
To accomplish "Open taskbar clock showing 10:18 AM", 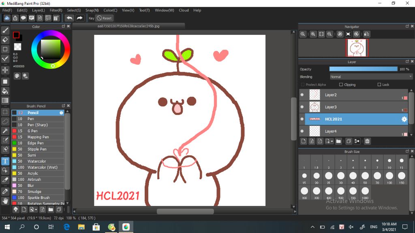I will click(x=389, y=227).
